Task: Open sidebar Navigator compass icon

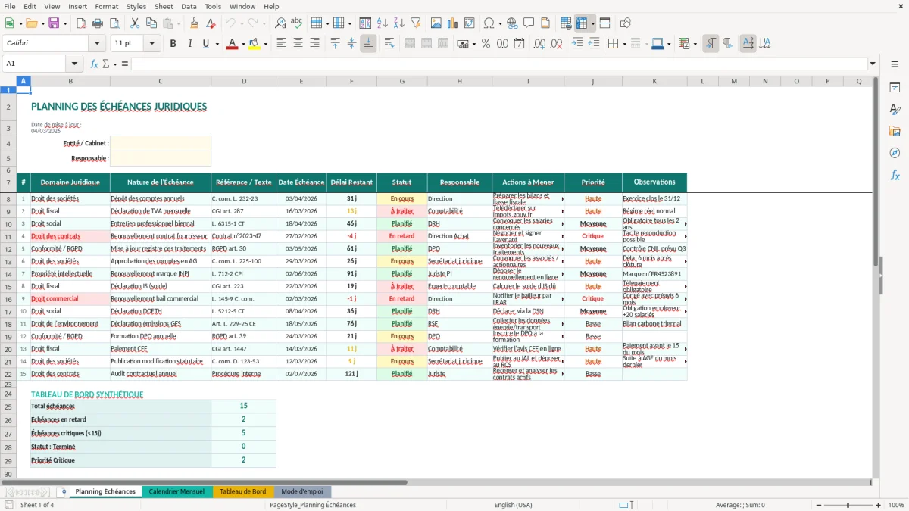Action: coord(895,153)
